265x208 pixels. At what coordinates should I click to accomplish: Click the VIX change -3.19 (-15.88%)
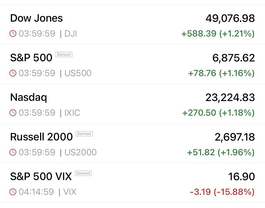[x=222, y=192]
